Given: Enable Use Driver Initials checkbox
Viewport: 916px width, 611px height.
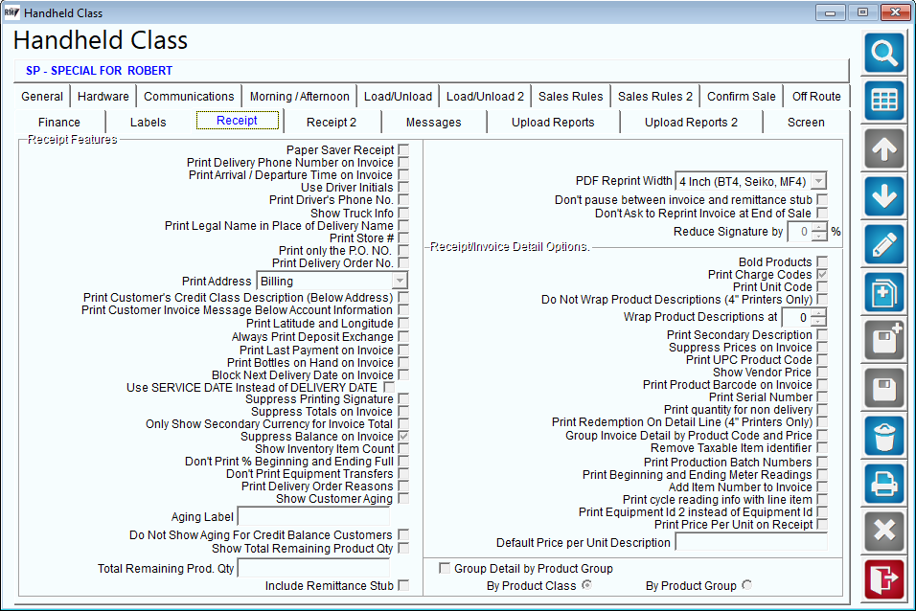Looking at the screenshot, I should point(403,187).
